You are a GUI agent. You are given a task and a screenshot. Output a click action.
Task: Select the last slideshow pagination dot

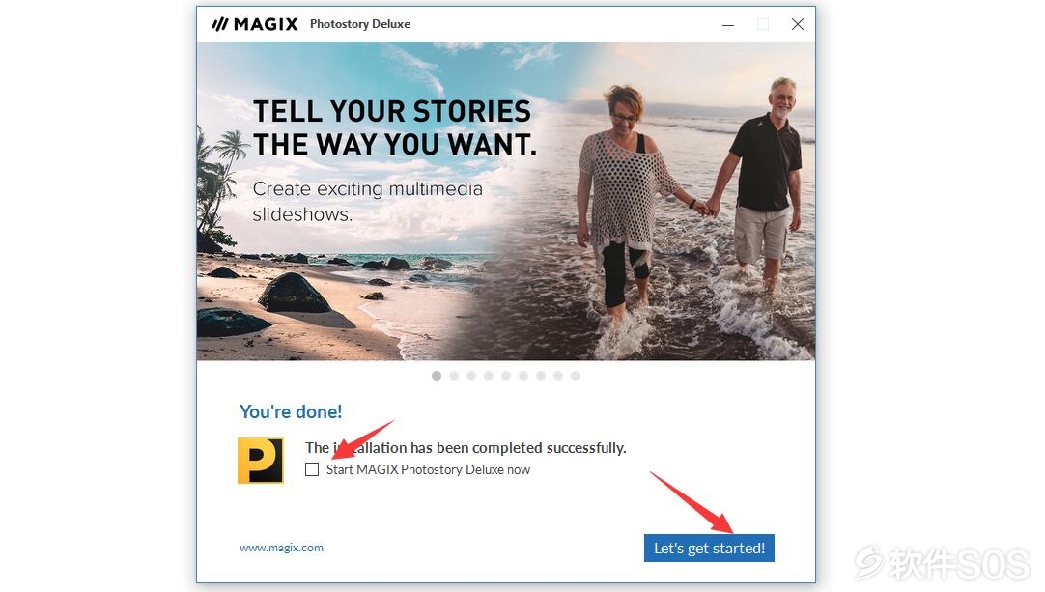tap(576, 376)
